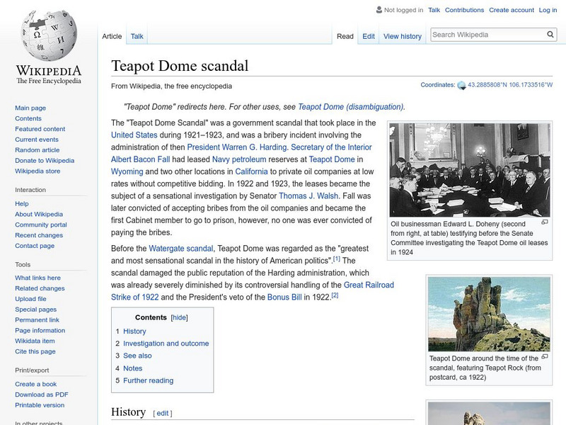Jump to History in contents box
Viewport: 566px width, 425px height.
click(134, 331)
